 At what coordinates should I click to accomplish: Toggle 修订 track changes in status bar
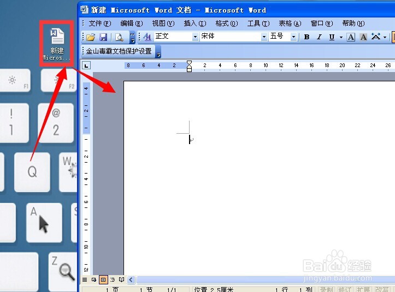pyautogui.click(x=345, y=289)
